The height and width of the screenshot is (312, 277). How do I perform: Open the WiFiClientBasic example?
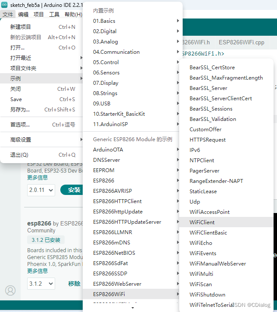point(226,233)
